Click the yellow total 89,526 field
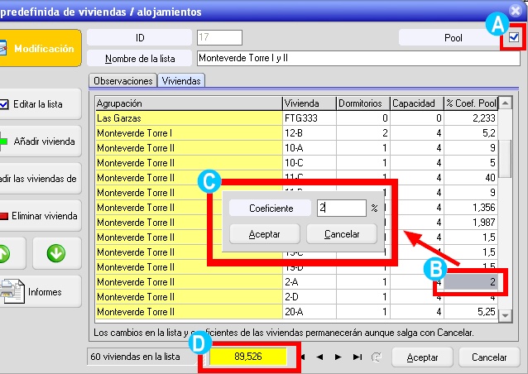The width and height of the screenshot is (528, 374). pos(248,357)
